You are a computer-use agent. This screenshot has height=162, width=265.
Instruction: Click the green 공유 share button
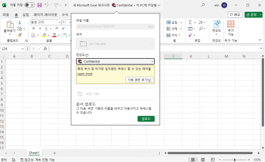(252, 15)
